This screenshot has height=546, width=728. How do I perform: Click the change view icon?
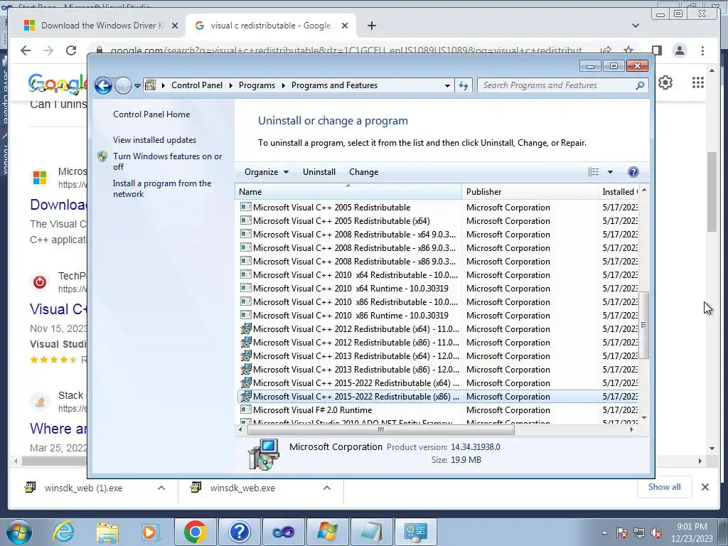594,172
